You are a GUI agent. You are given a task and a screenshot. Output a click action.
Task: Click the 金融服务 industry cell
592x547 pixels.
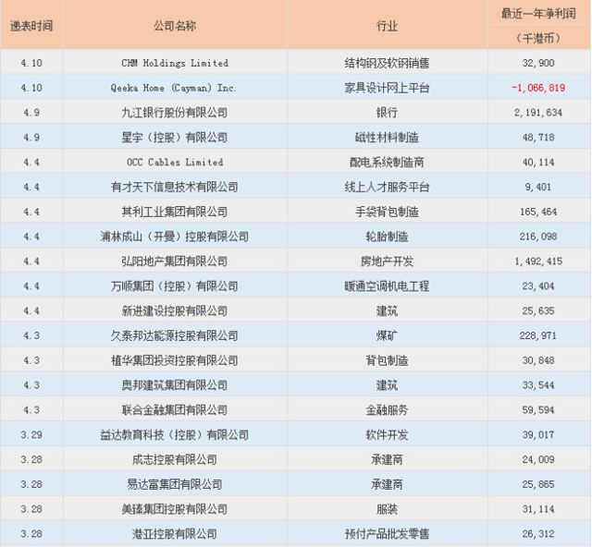tap(387, 409)
